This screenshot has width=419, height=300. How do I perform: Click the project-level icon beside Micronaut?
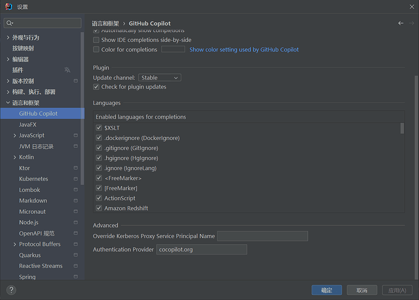click(x=76, y=212)
